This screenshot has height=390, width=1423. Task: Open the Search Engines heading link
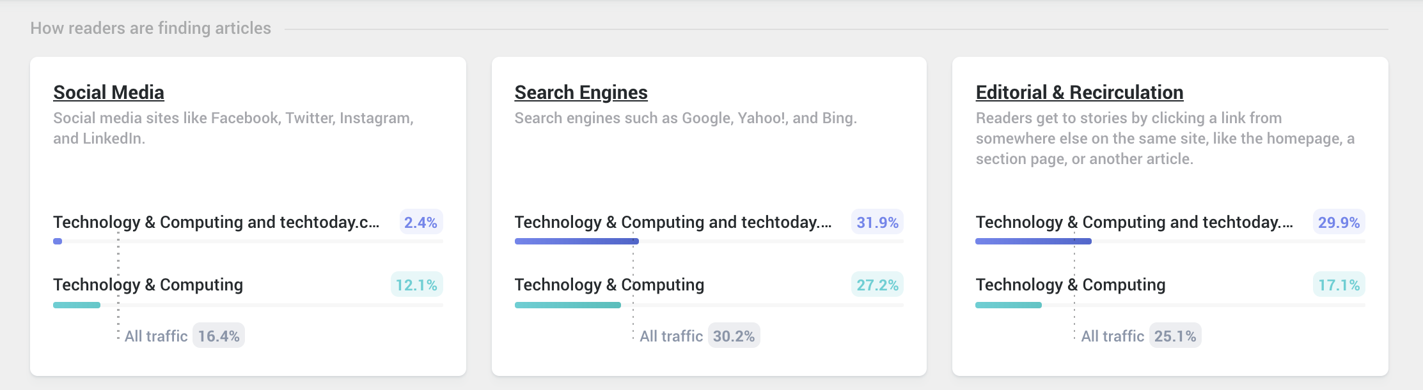581,93
